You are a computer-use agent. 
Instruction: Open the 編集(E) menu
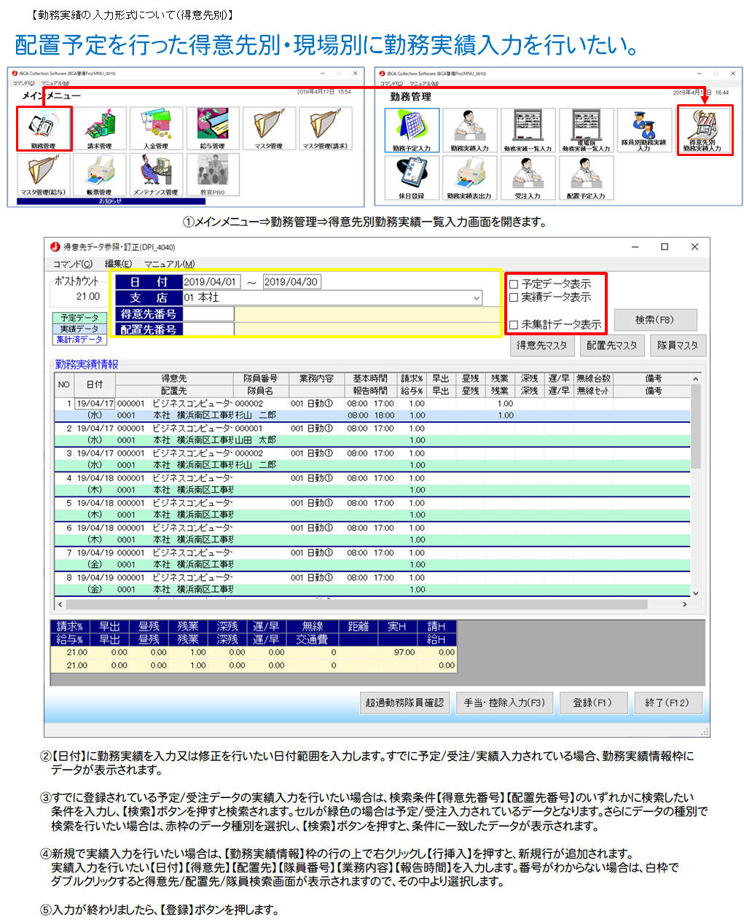[118, 264]
